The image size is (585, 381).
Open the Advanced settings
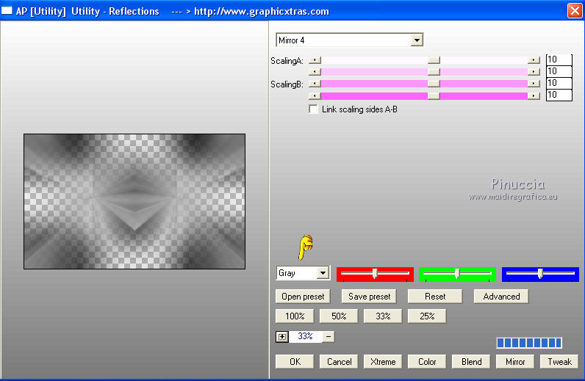tap(501, 297)
